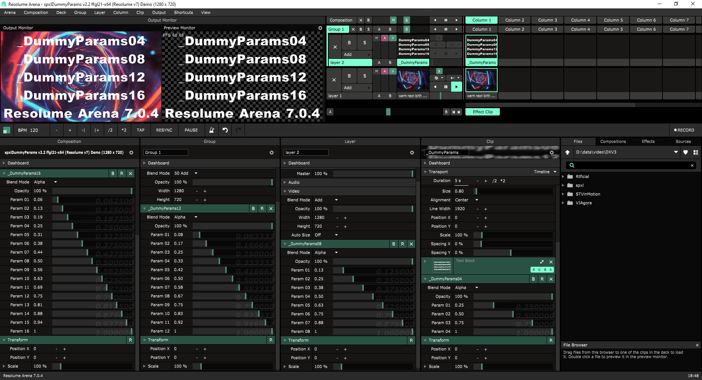The width and height of the screenshot is (702, 380).
Task: Expand the Text Block preview
Action: (541, 262)
